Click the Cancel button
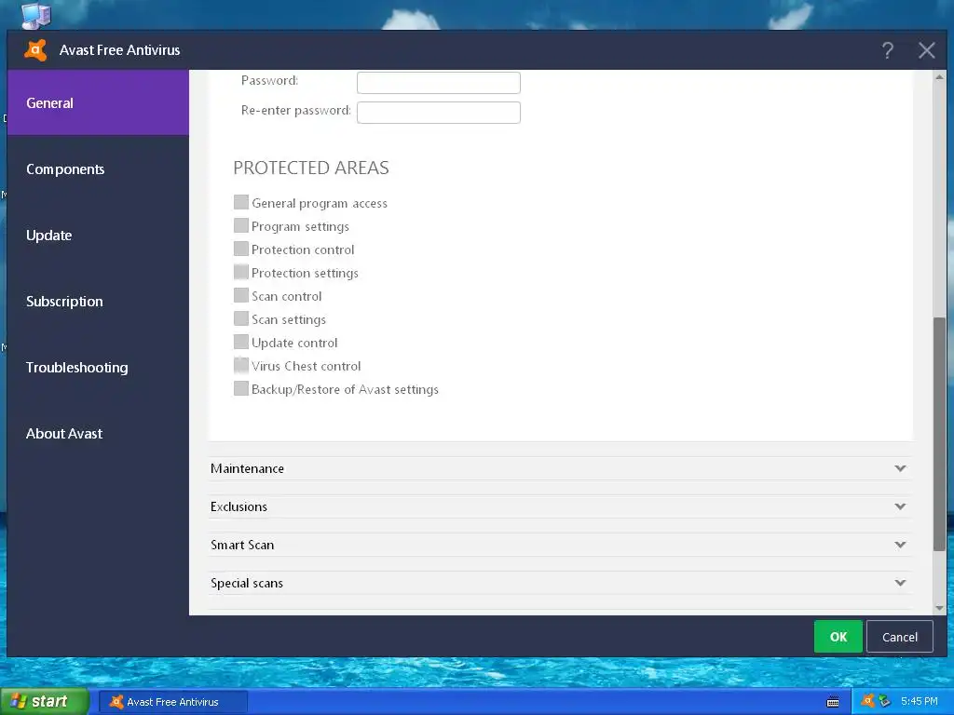954x715 pixels. (x=900, y=637)
